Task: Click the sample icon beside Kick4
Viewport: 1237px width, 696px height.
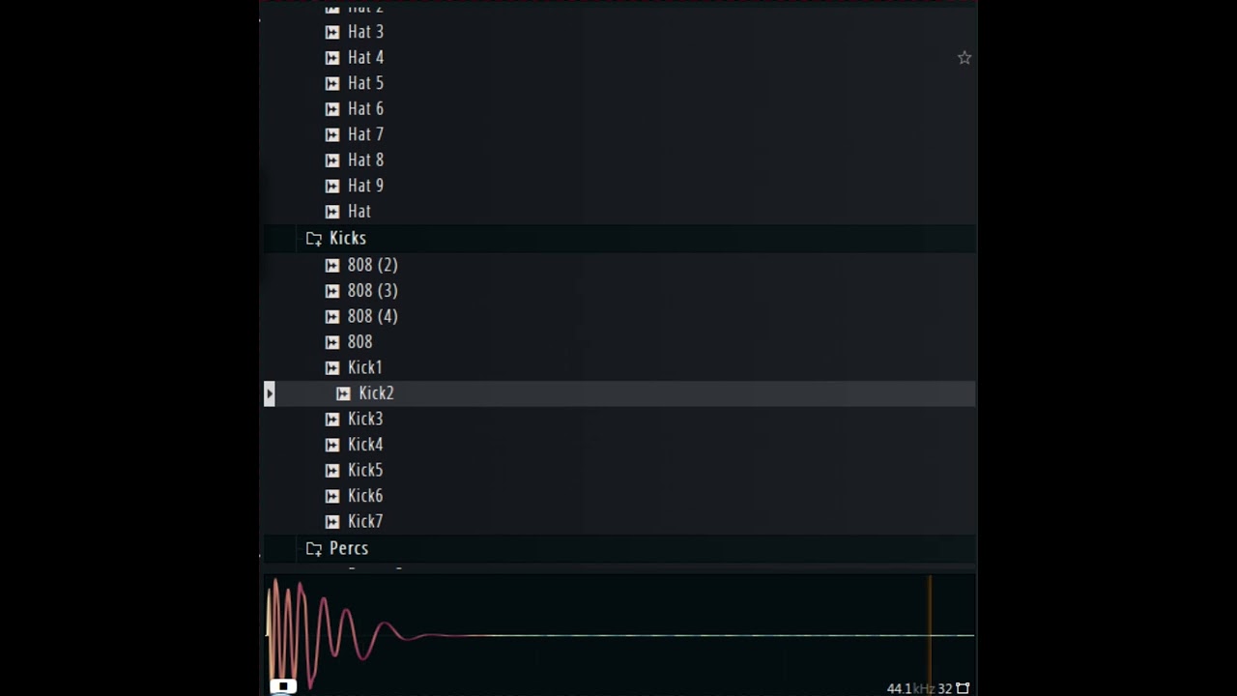Action: 332,445
